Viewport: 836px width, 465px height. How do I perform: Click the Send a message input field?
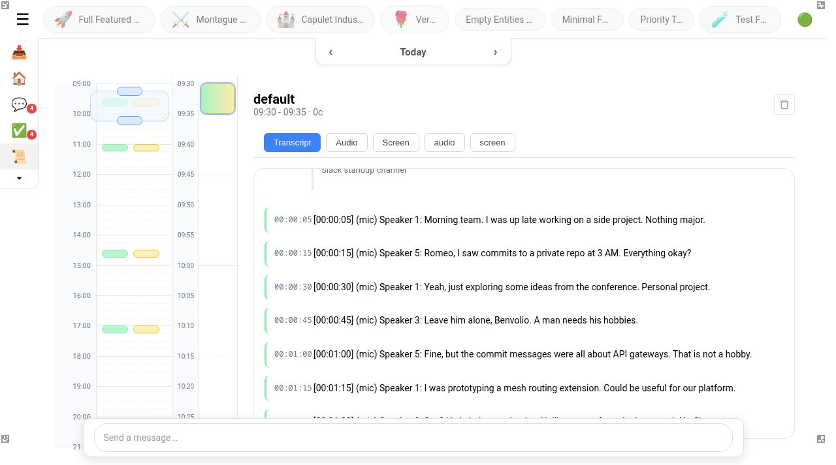(x=413, y=438)
